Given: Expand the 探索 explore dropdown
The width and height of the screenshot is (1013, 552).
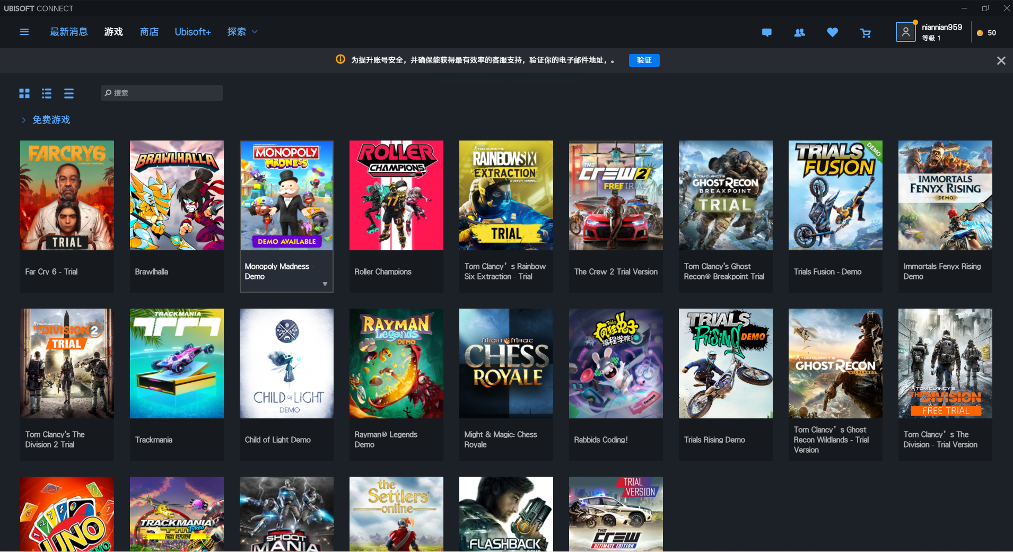Looking at the screenshot, I should [242, 32].
